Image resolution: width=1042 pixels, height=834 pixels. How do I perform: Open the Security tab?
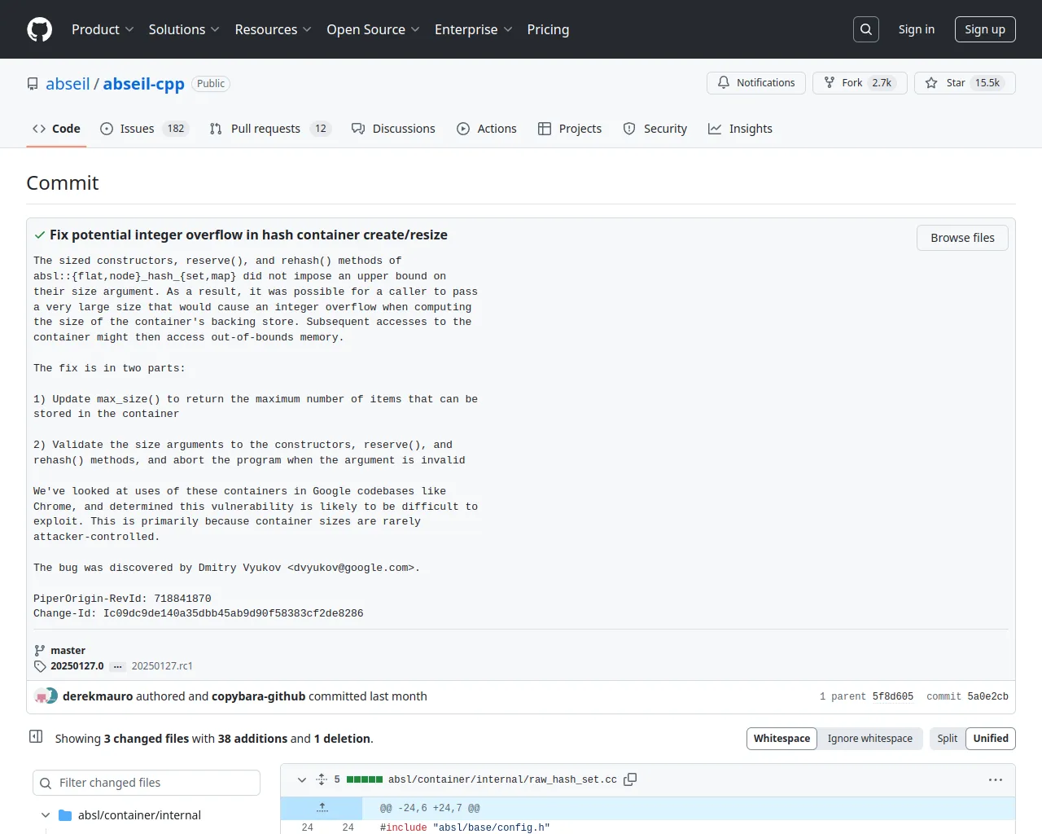655,129
